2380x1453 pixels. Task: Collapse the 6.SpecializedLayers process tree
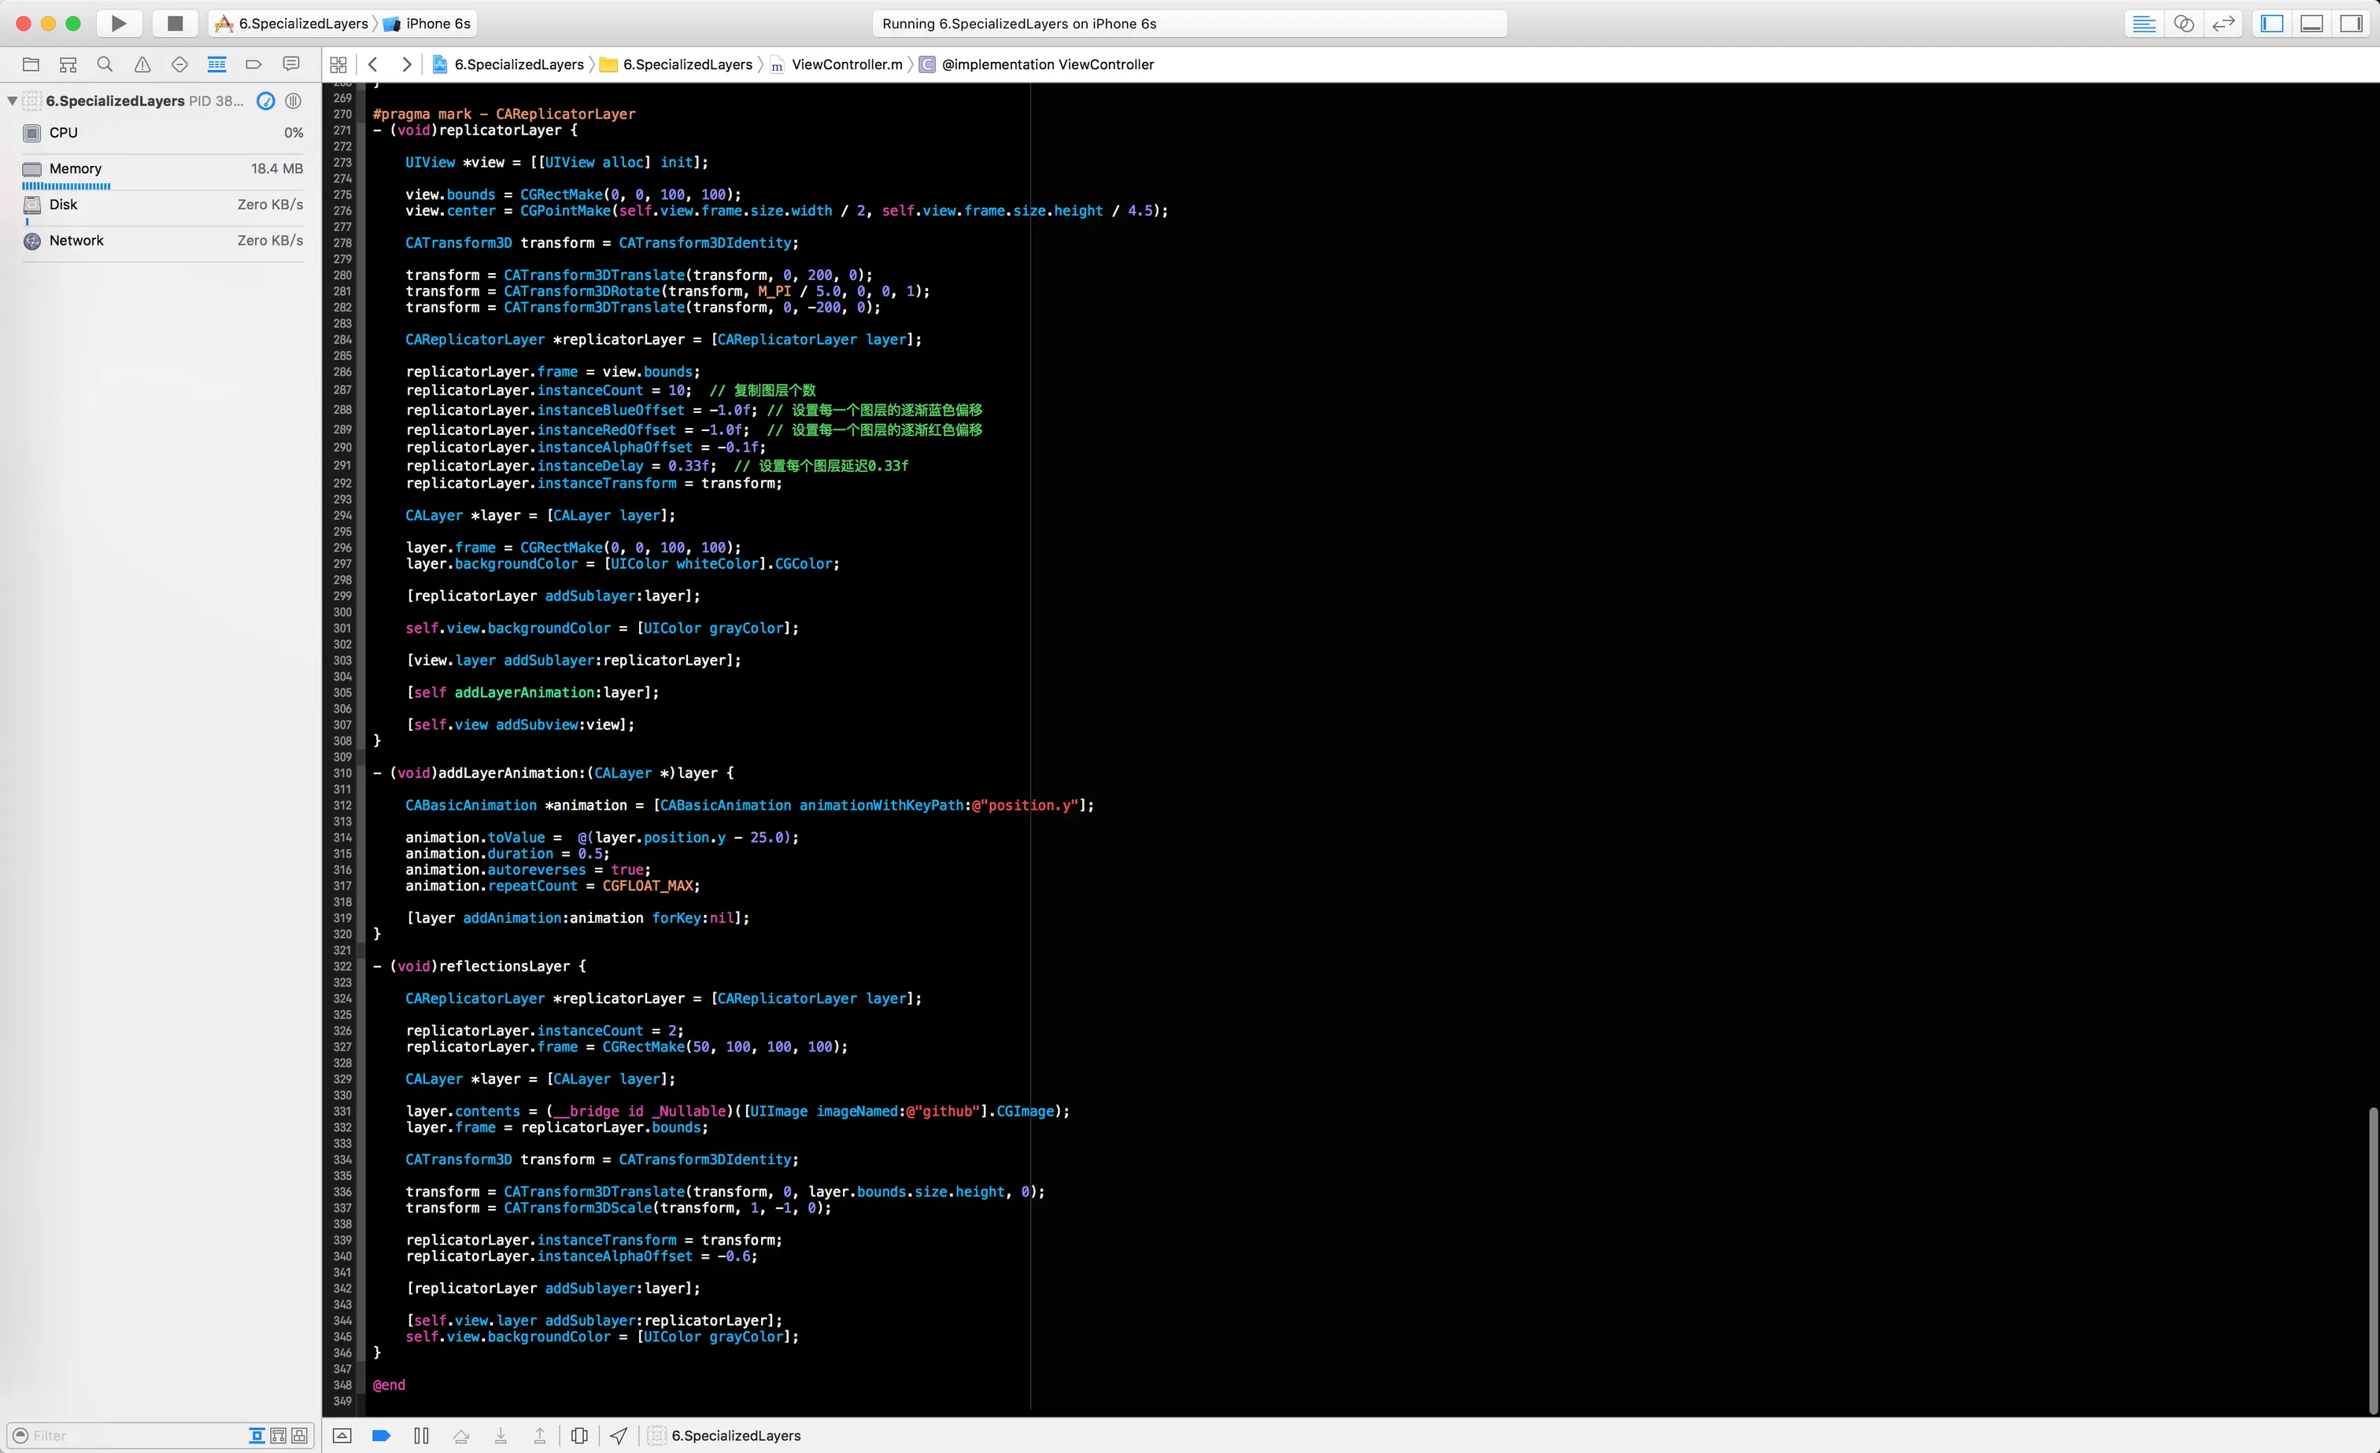[x=12, y=101]
